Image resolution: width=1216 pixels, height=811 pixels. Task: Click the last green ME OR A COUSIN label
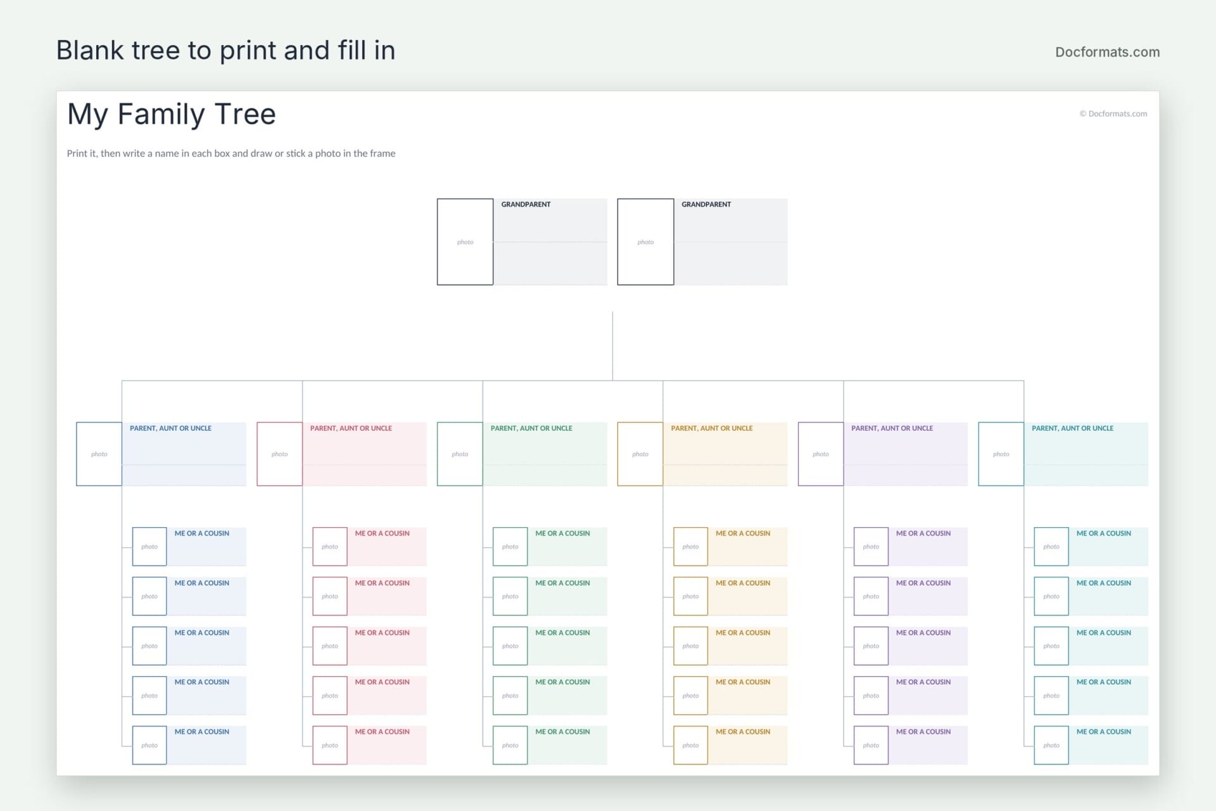tap(562, 732)
